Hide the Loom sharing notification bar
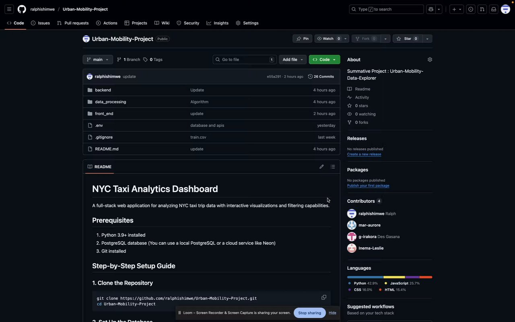The image size is (515, 322). pos(332,313)
